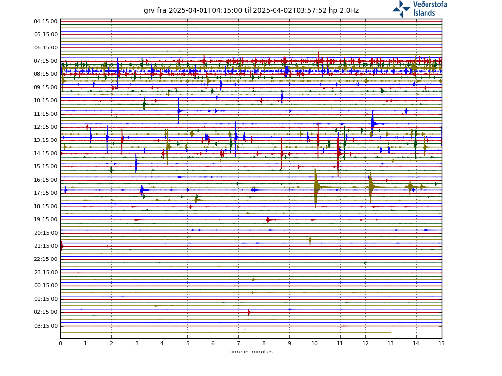
Task: Click the x-axis tick label 6
Action: 213,343
